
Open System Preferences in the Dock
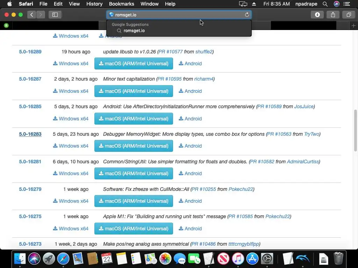click(x=267, y=259)
